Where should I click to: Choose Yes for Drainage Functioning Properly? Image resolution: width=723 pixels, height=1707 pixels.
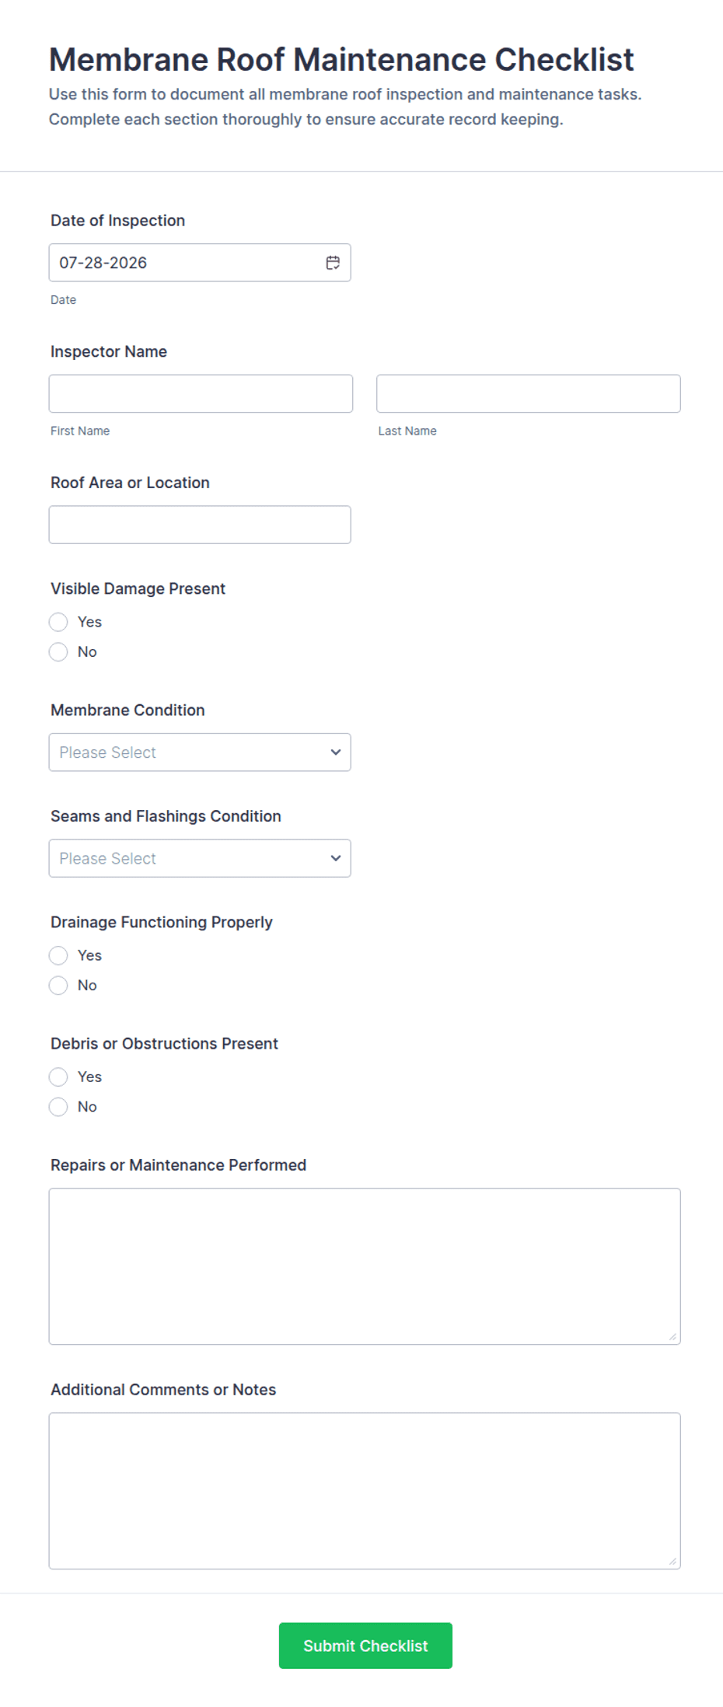click(x=58, y=955)
